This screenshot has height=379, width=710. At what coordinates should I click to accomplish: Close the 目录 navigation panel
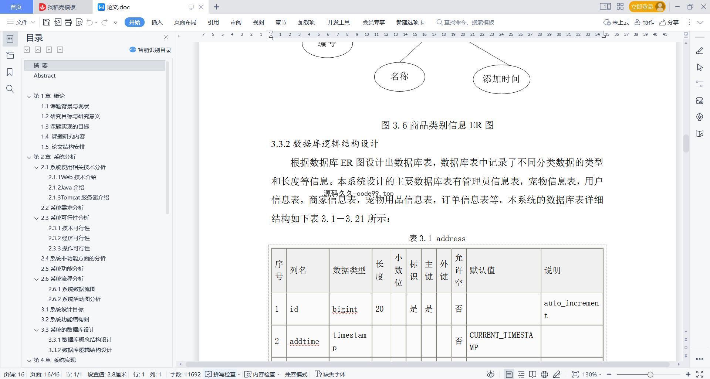[x=166, y=37]
